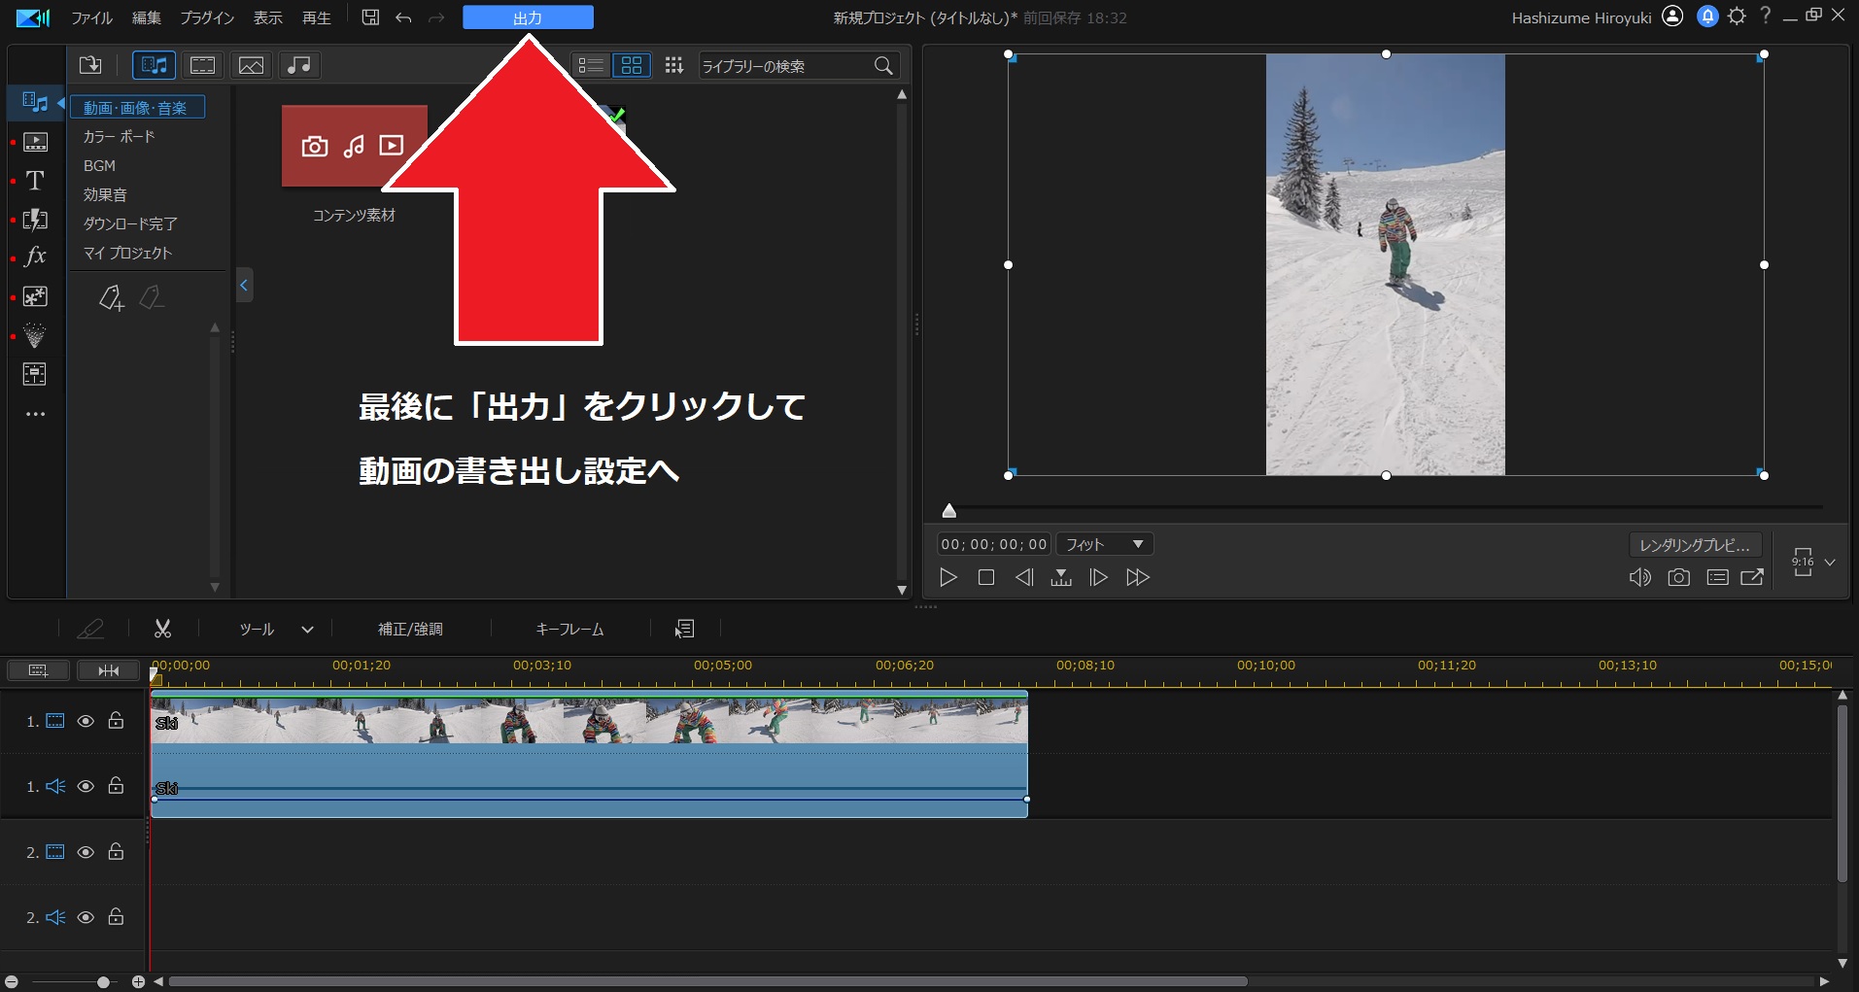Image resolution: width=1859 pixels, height=992 pixels.
Task: Click the レンダリングプレビュー button
Action: 1695,545
